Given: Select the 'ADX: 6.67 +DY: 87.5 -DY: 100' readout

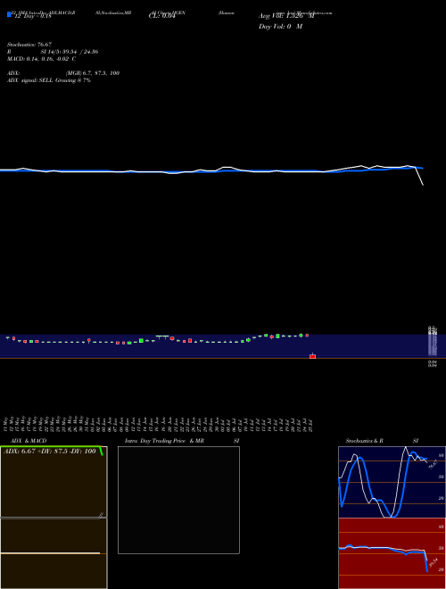Looking at the screenshot, I should click(x=50, y=452).
